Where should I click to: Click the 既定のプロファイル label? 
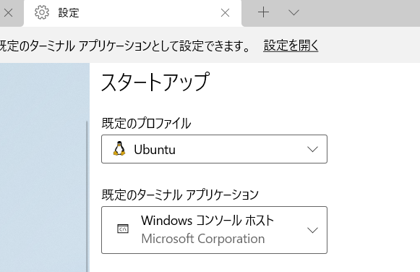tap(146, 124)
